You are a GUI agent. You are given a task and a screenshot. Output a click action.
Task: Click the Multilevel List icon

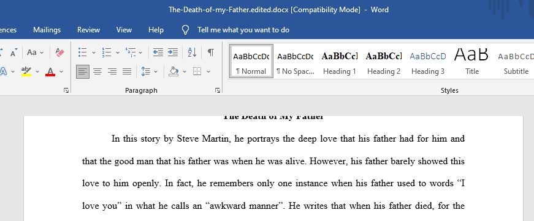(130, 53)
